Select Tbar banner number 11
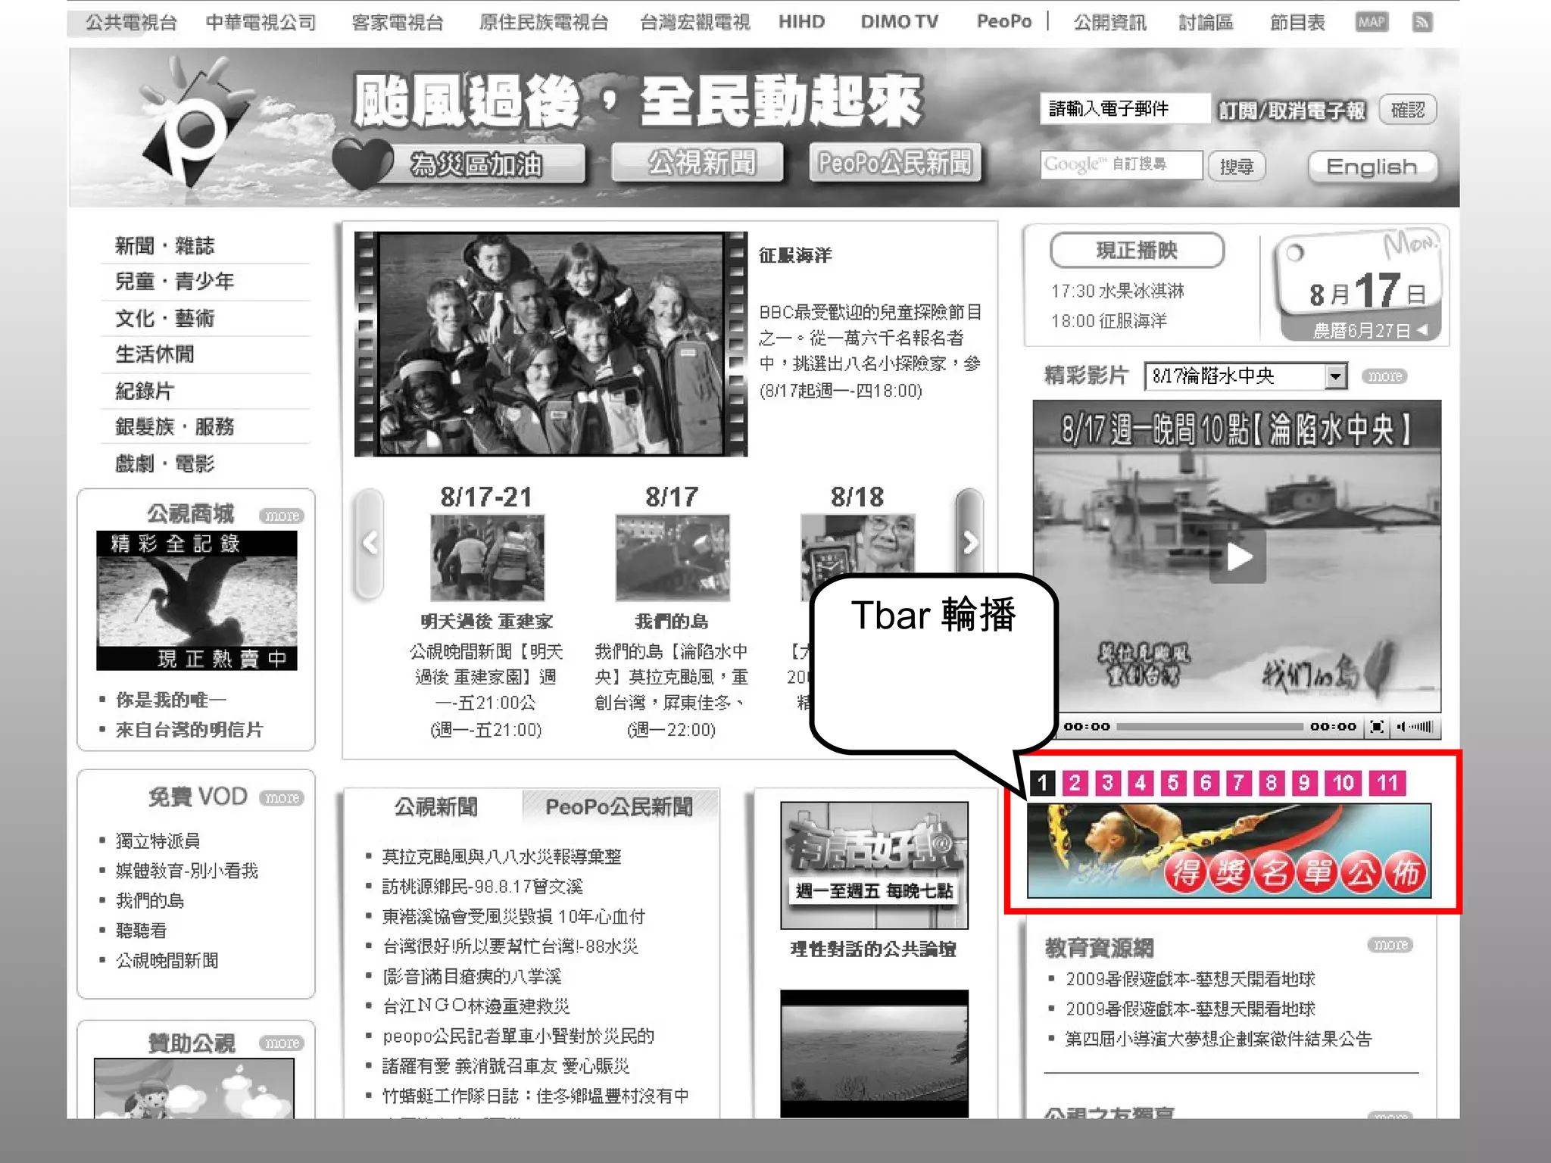1551x1163 pixels. 1387,783
